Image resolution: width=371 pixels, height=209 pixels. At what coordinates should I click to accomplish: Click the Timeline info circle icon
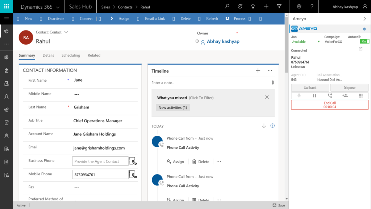point(272,126)
